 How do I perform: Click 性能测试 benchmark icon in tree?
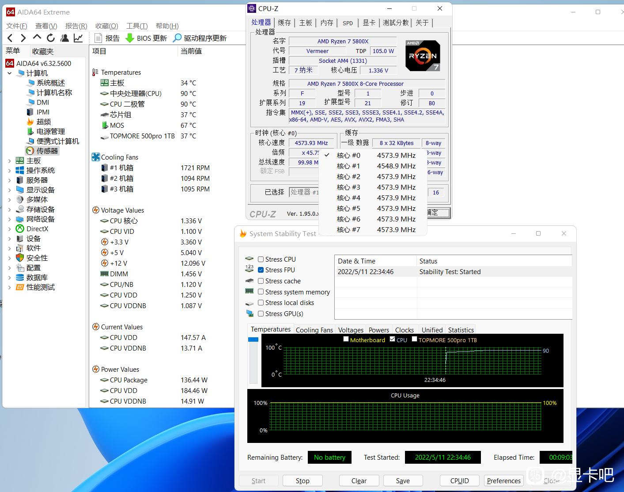pos(20,287)
